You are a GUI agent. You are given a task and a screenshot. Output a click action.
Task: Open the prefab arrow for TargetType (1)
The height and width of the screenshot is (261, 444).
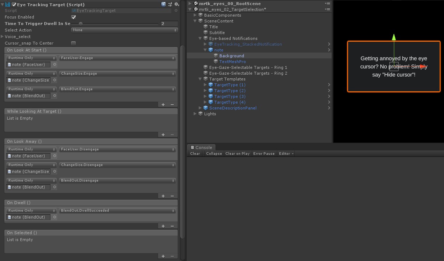[x=329, y=85]
